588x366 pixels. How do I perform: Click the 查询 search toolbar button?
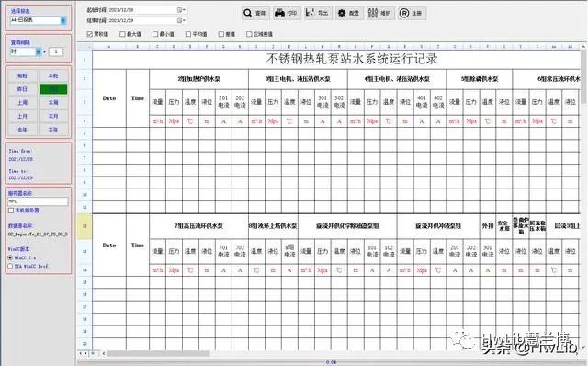click(254, 13)
